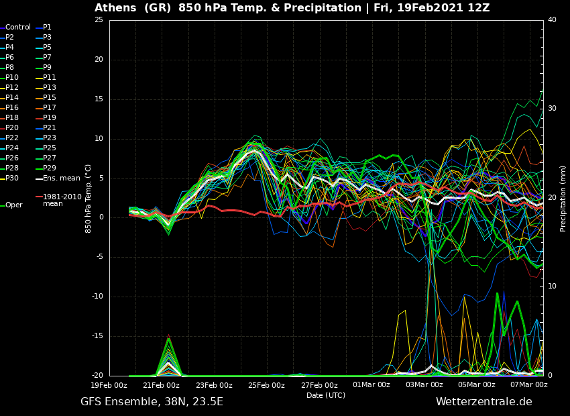This screenshot has width=570, height=416.
Task: Click the 25Feb 00z date tick label
Action: pos(266,385)
